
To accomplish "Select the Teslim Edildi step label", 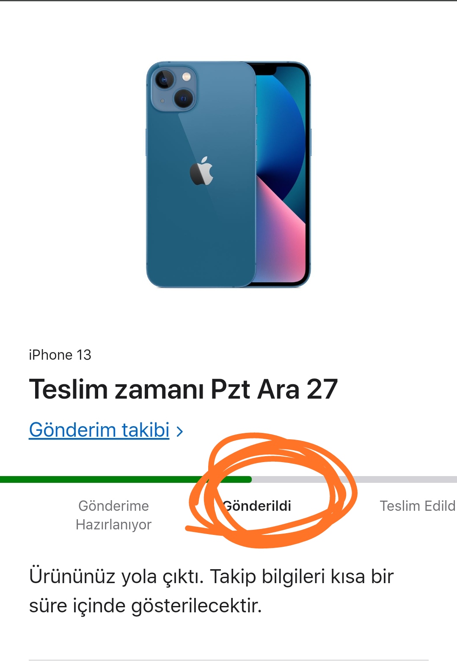I will tap(418, 506).
